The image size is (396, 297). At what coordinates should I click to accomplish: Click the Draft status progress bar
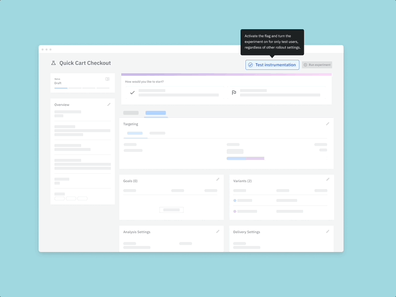point(60,88)
